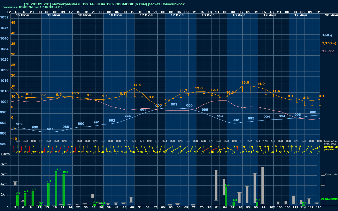Screen dimensions: 338x211
Task: Click the 4.1 precipitation amount label
Action: pos(26,191)
